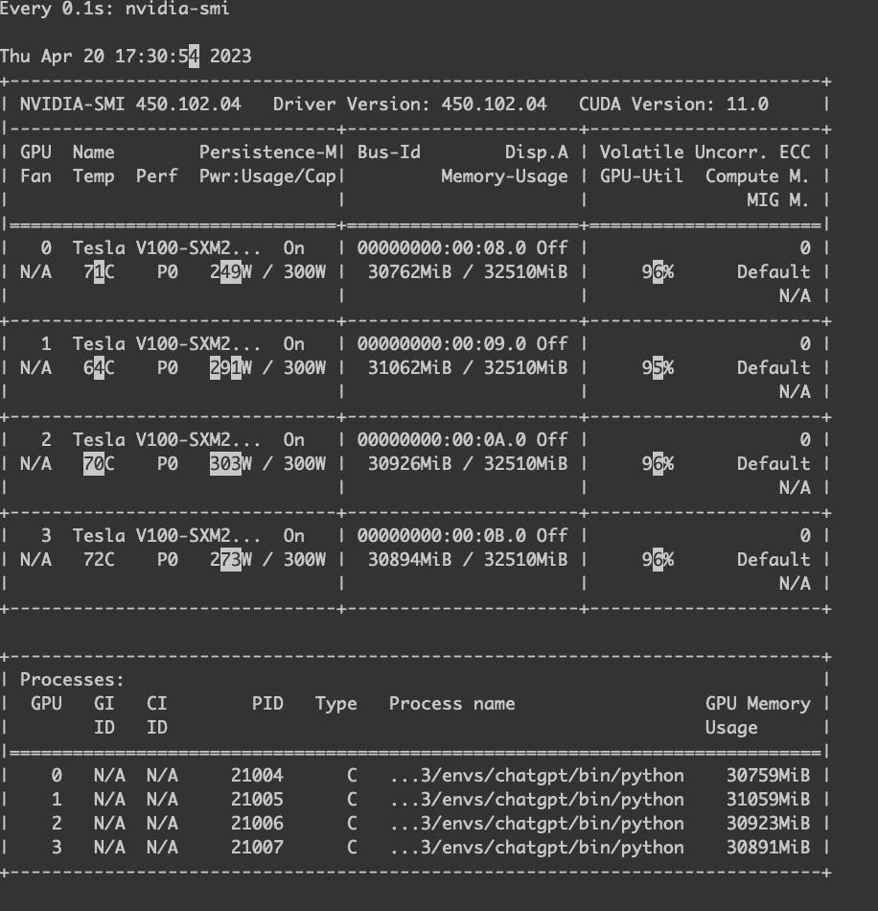Click the 'MIG M.' column header
Viewport: 878px width, 911px height.
778,200
